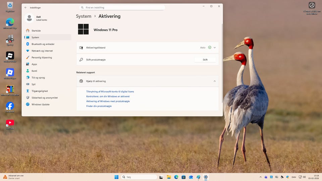This screenshot has height=181, width=322.
Task: Open Bluetooth og enheder settings
Action: tap(43, 44)
